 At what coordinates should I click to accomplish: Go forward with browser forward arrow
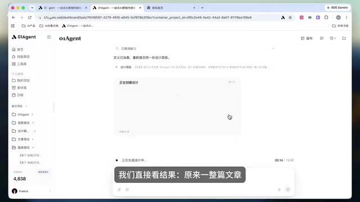[21, 17]
